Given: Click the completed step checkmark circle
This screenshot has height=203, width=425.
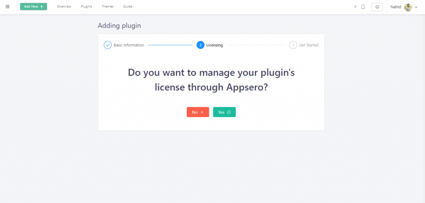Looking at the screenshot, I should pyautogui.click(x=107, y=45).
